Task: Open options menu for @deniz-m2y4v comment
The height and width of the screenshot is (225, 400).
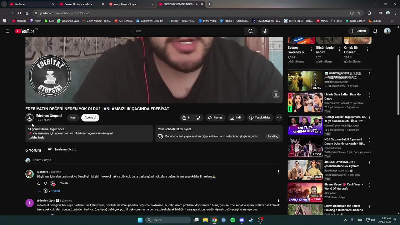Action: pos(278,200)
